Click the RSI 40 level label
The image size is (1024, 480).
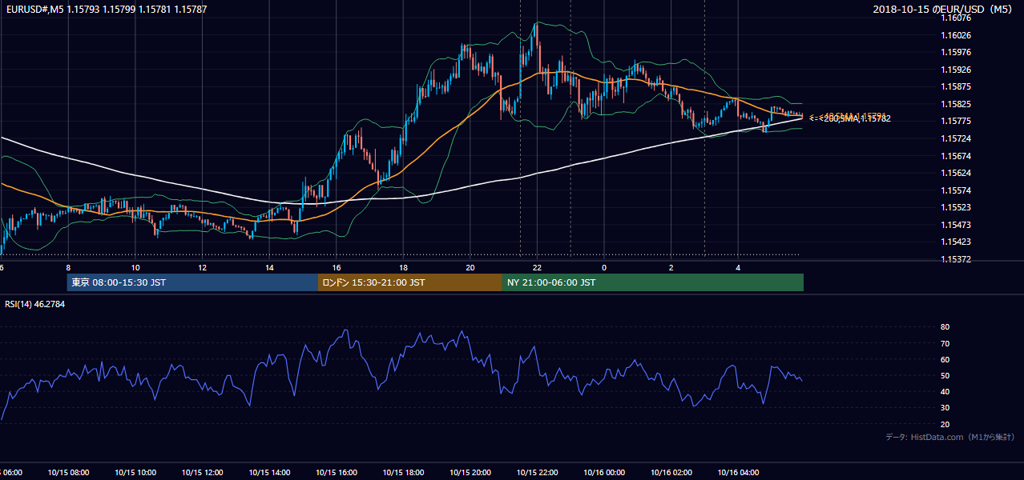click(945, 391)
